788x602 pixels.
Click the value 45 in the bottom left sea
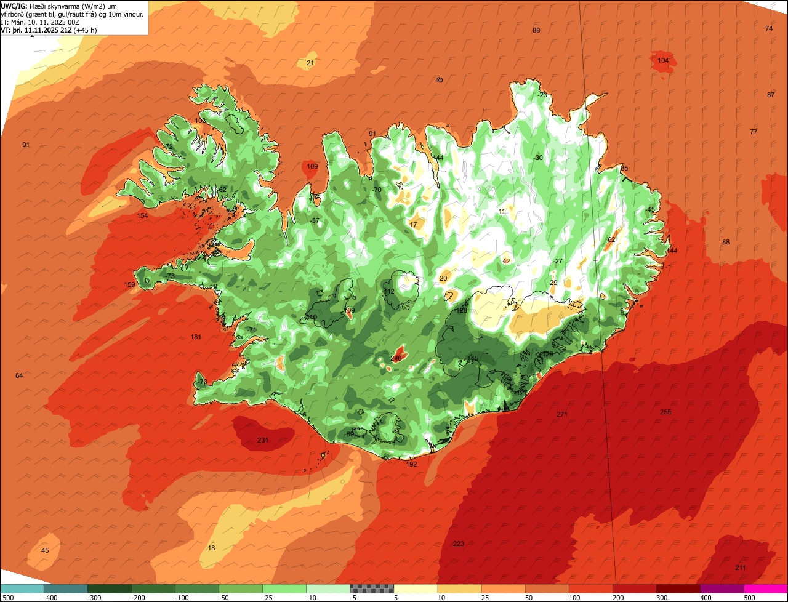[x=45, y=550]
